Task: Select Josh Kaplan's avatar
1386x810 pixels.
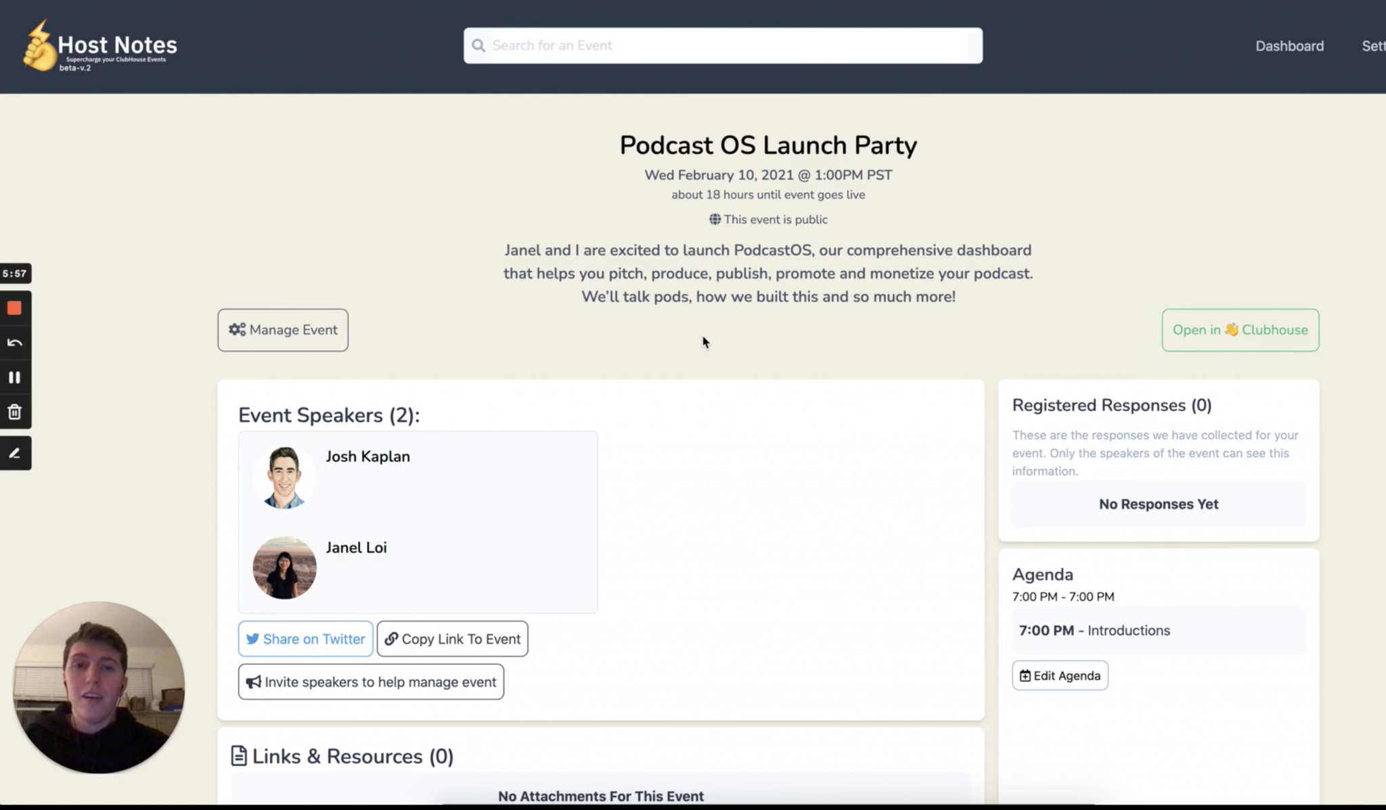Action: (284, 477)
